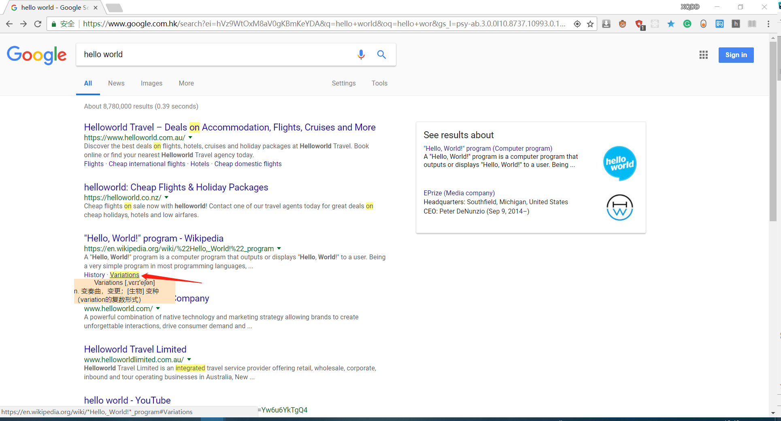The image size is (781, 421).
Task: Open the red shield blocker extension
Action: tap(639, 24)
